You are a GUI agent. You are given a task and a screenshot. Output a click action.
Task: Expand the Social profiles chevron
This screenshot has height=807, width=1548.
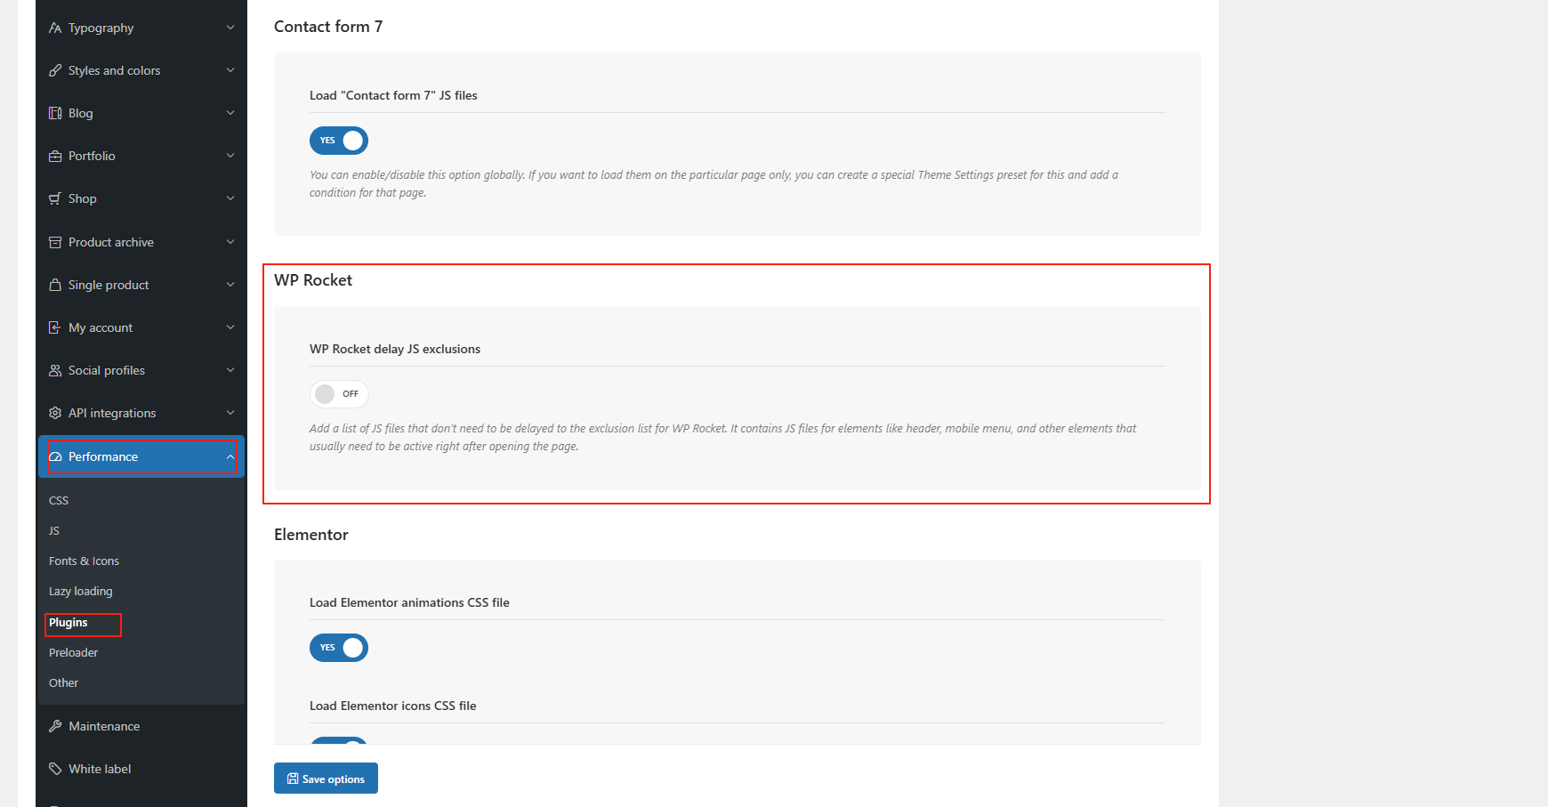[230, 370]
